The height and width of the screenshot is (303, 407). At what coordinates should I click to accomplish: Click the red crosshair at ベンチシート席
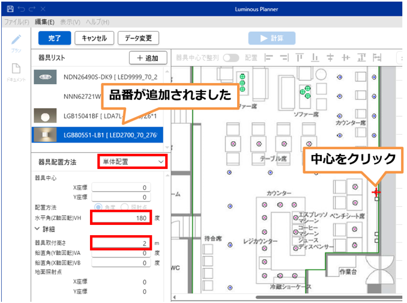click(376, 192)
